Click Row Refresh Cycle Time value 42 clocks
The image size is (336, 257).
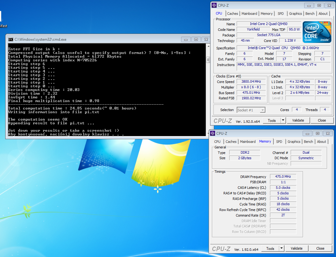click(283, 209)
